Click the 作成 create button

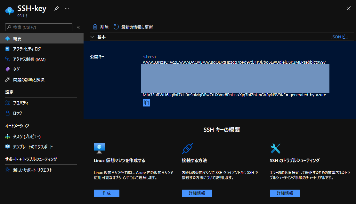click(x=107, y=193)
